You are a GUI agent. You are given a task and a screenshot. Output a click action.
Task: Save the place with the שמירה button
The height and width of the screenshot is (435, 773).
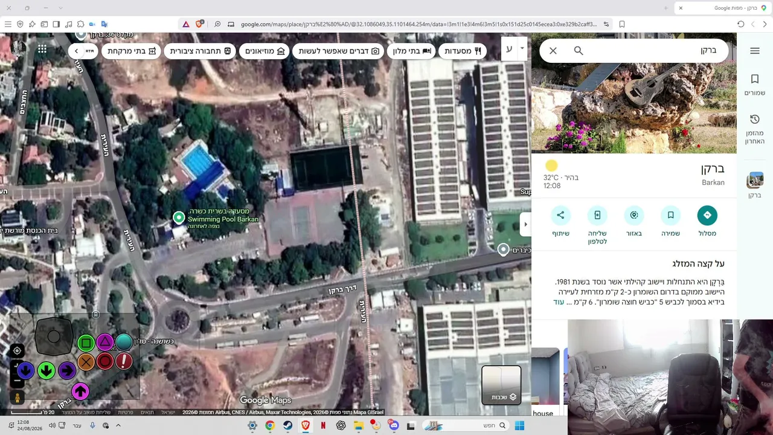670,222
